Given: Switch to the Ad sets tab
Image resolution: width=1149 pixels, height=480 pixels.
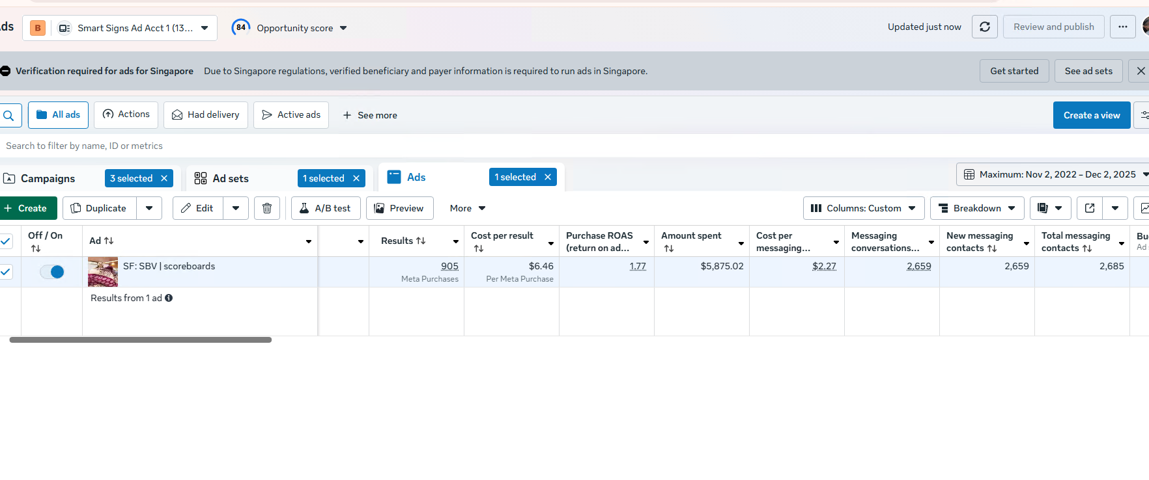Looking at the screenshot, I should (x=231, y=178).
